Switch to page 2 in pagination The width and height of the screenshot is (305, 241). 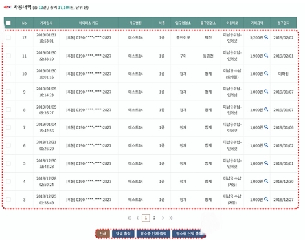point(154,218)
